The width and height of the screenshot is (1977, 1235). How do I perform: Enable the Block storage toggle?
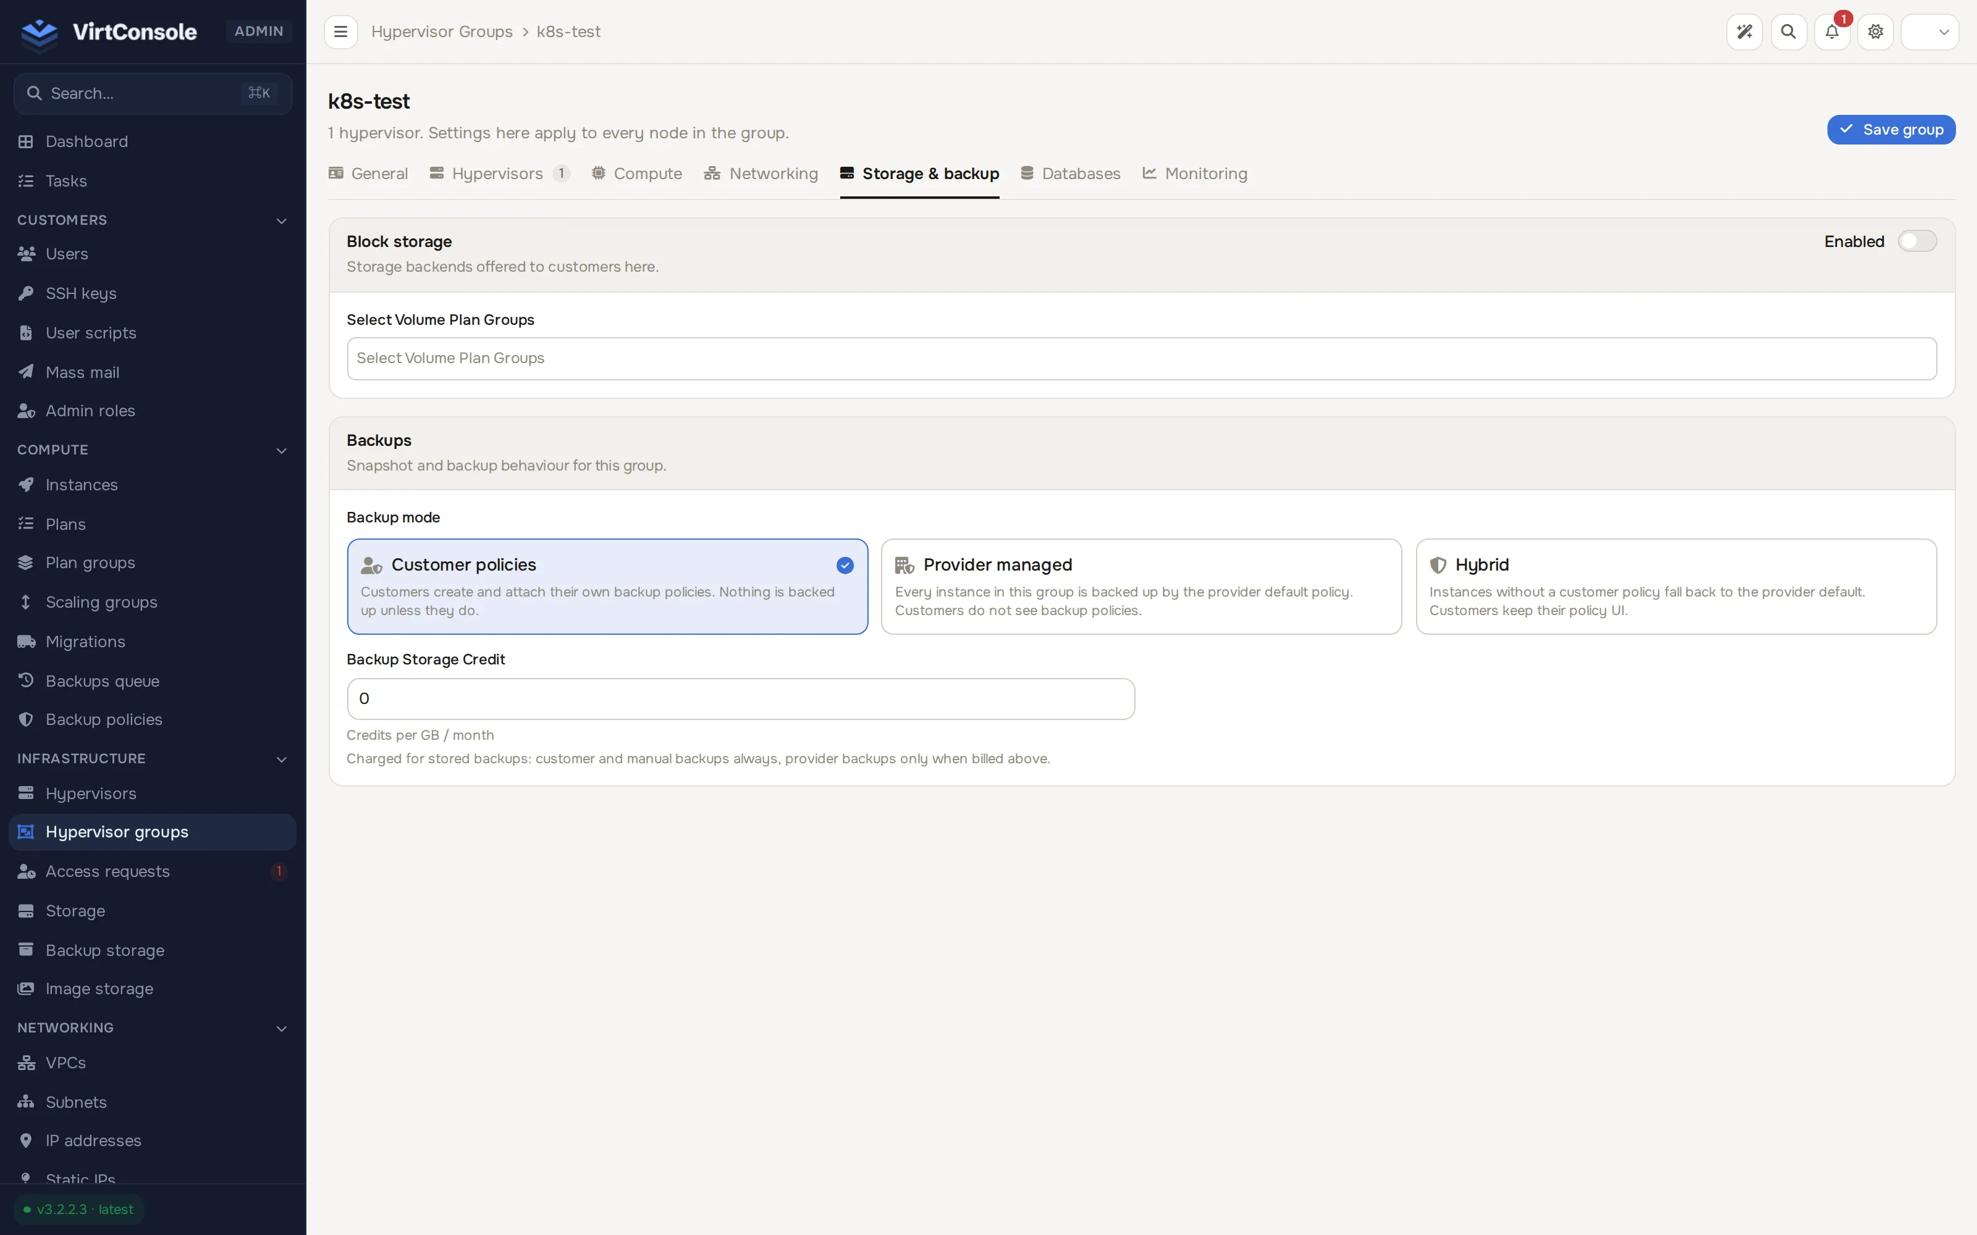(x=1916, y=241)
